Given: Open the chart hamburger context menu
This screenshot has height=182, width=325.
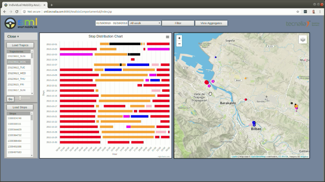Looking at the screenshot, I should point(167,37).
